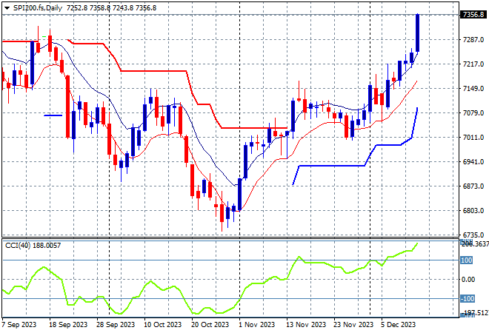Click the SPI200.fs,Daily chart title
Viewport: 489px width, 333px height.
(39, 7)
